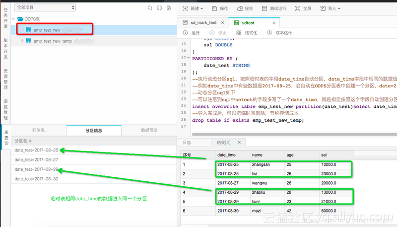Switch to the 列信息 tab

click(39, 130)
